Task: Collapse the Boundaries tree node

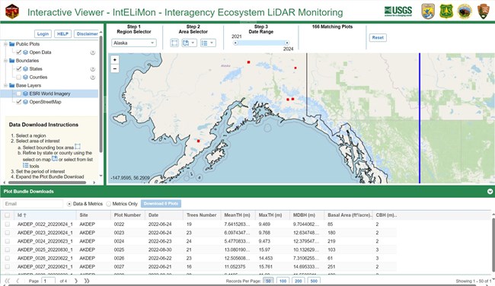Action: pyautogui.click(x=5, y=60)
